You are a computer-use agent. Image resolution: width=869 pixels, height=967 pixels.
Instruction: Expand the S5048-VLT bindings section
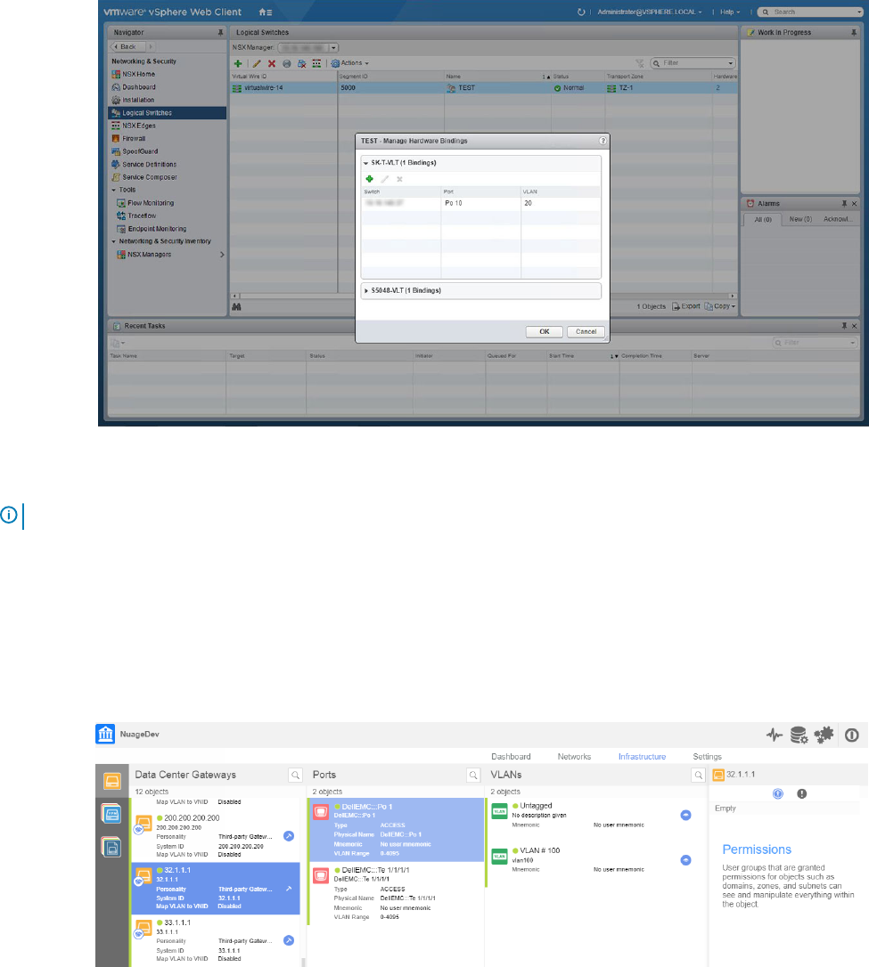tap(366, 290)
